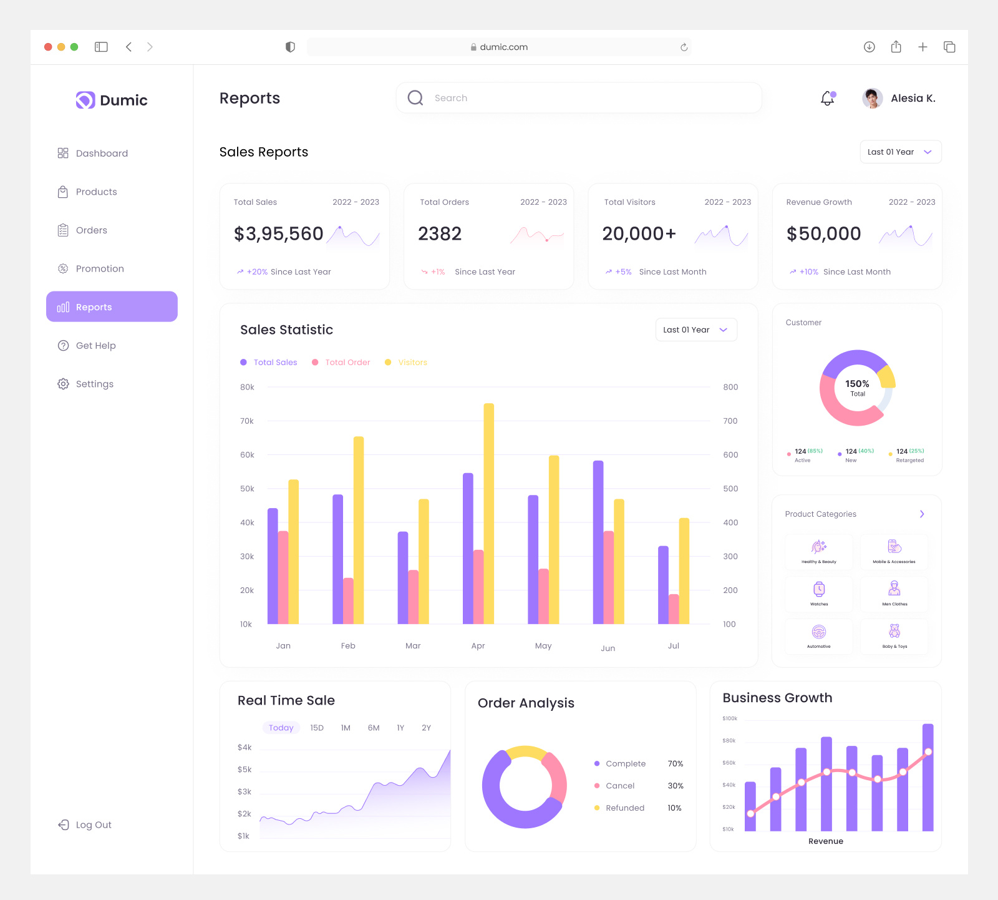Click the Customer donut chart
998x900 pixels.
(x=857, y=388)
